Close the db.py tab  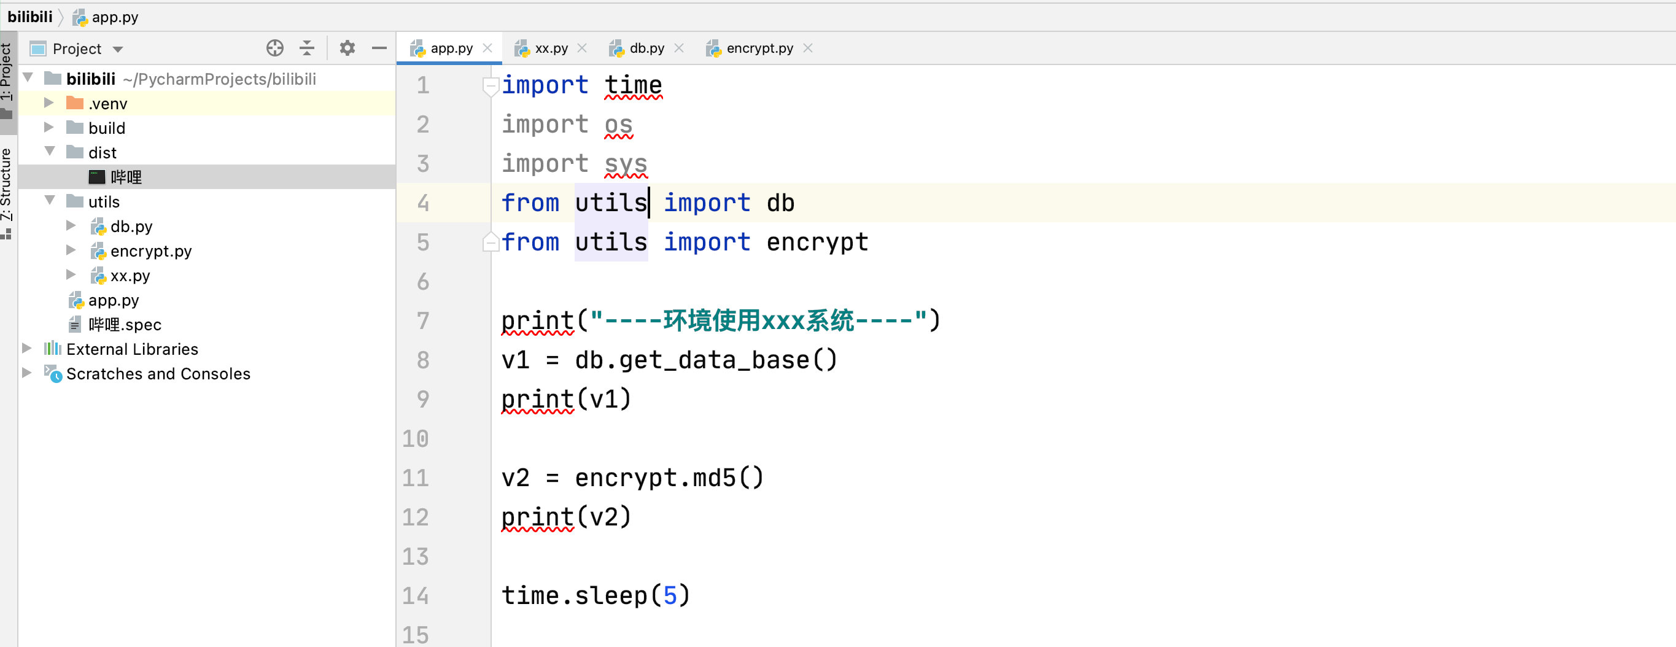coord(678,48)
